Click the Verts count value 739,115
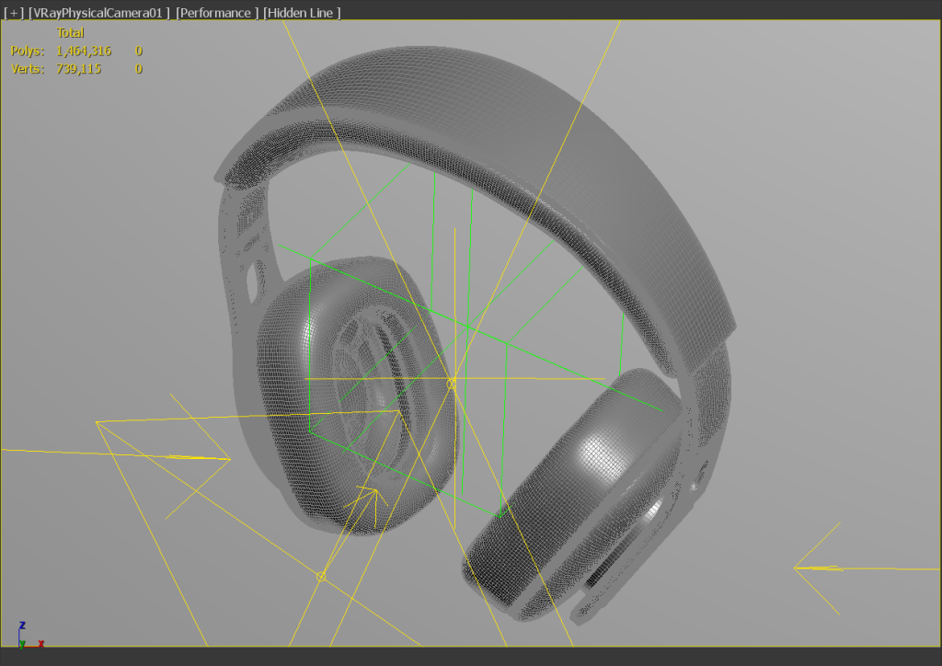Screen dimensions: 942x666 [x=79, y=68]
